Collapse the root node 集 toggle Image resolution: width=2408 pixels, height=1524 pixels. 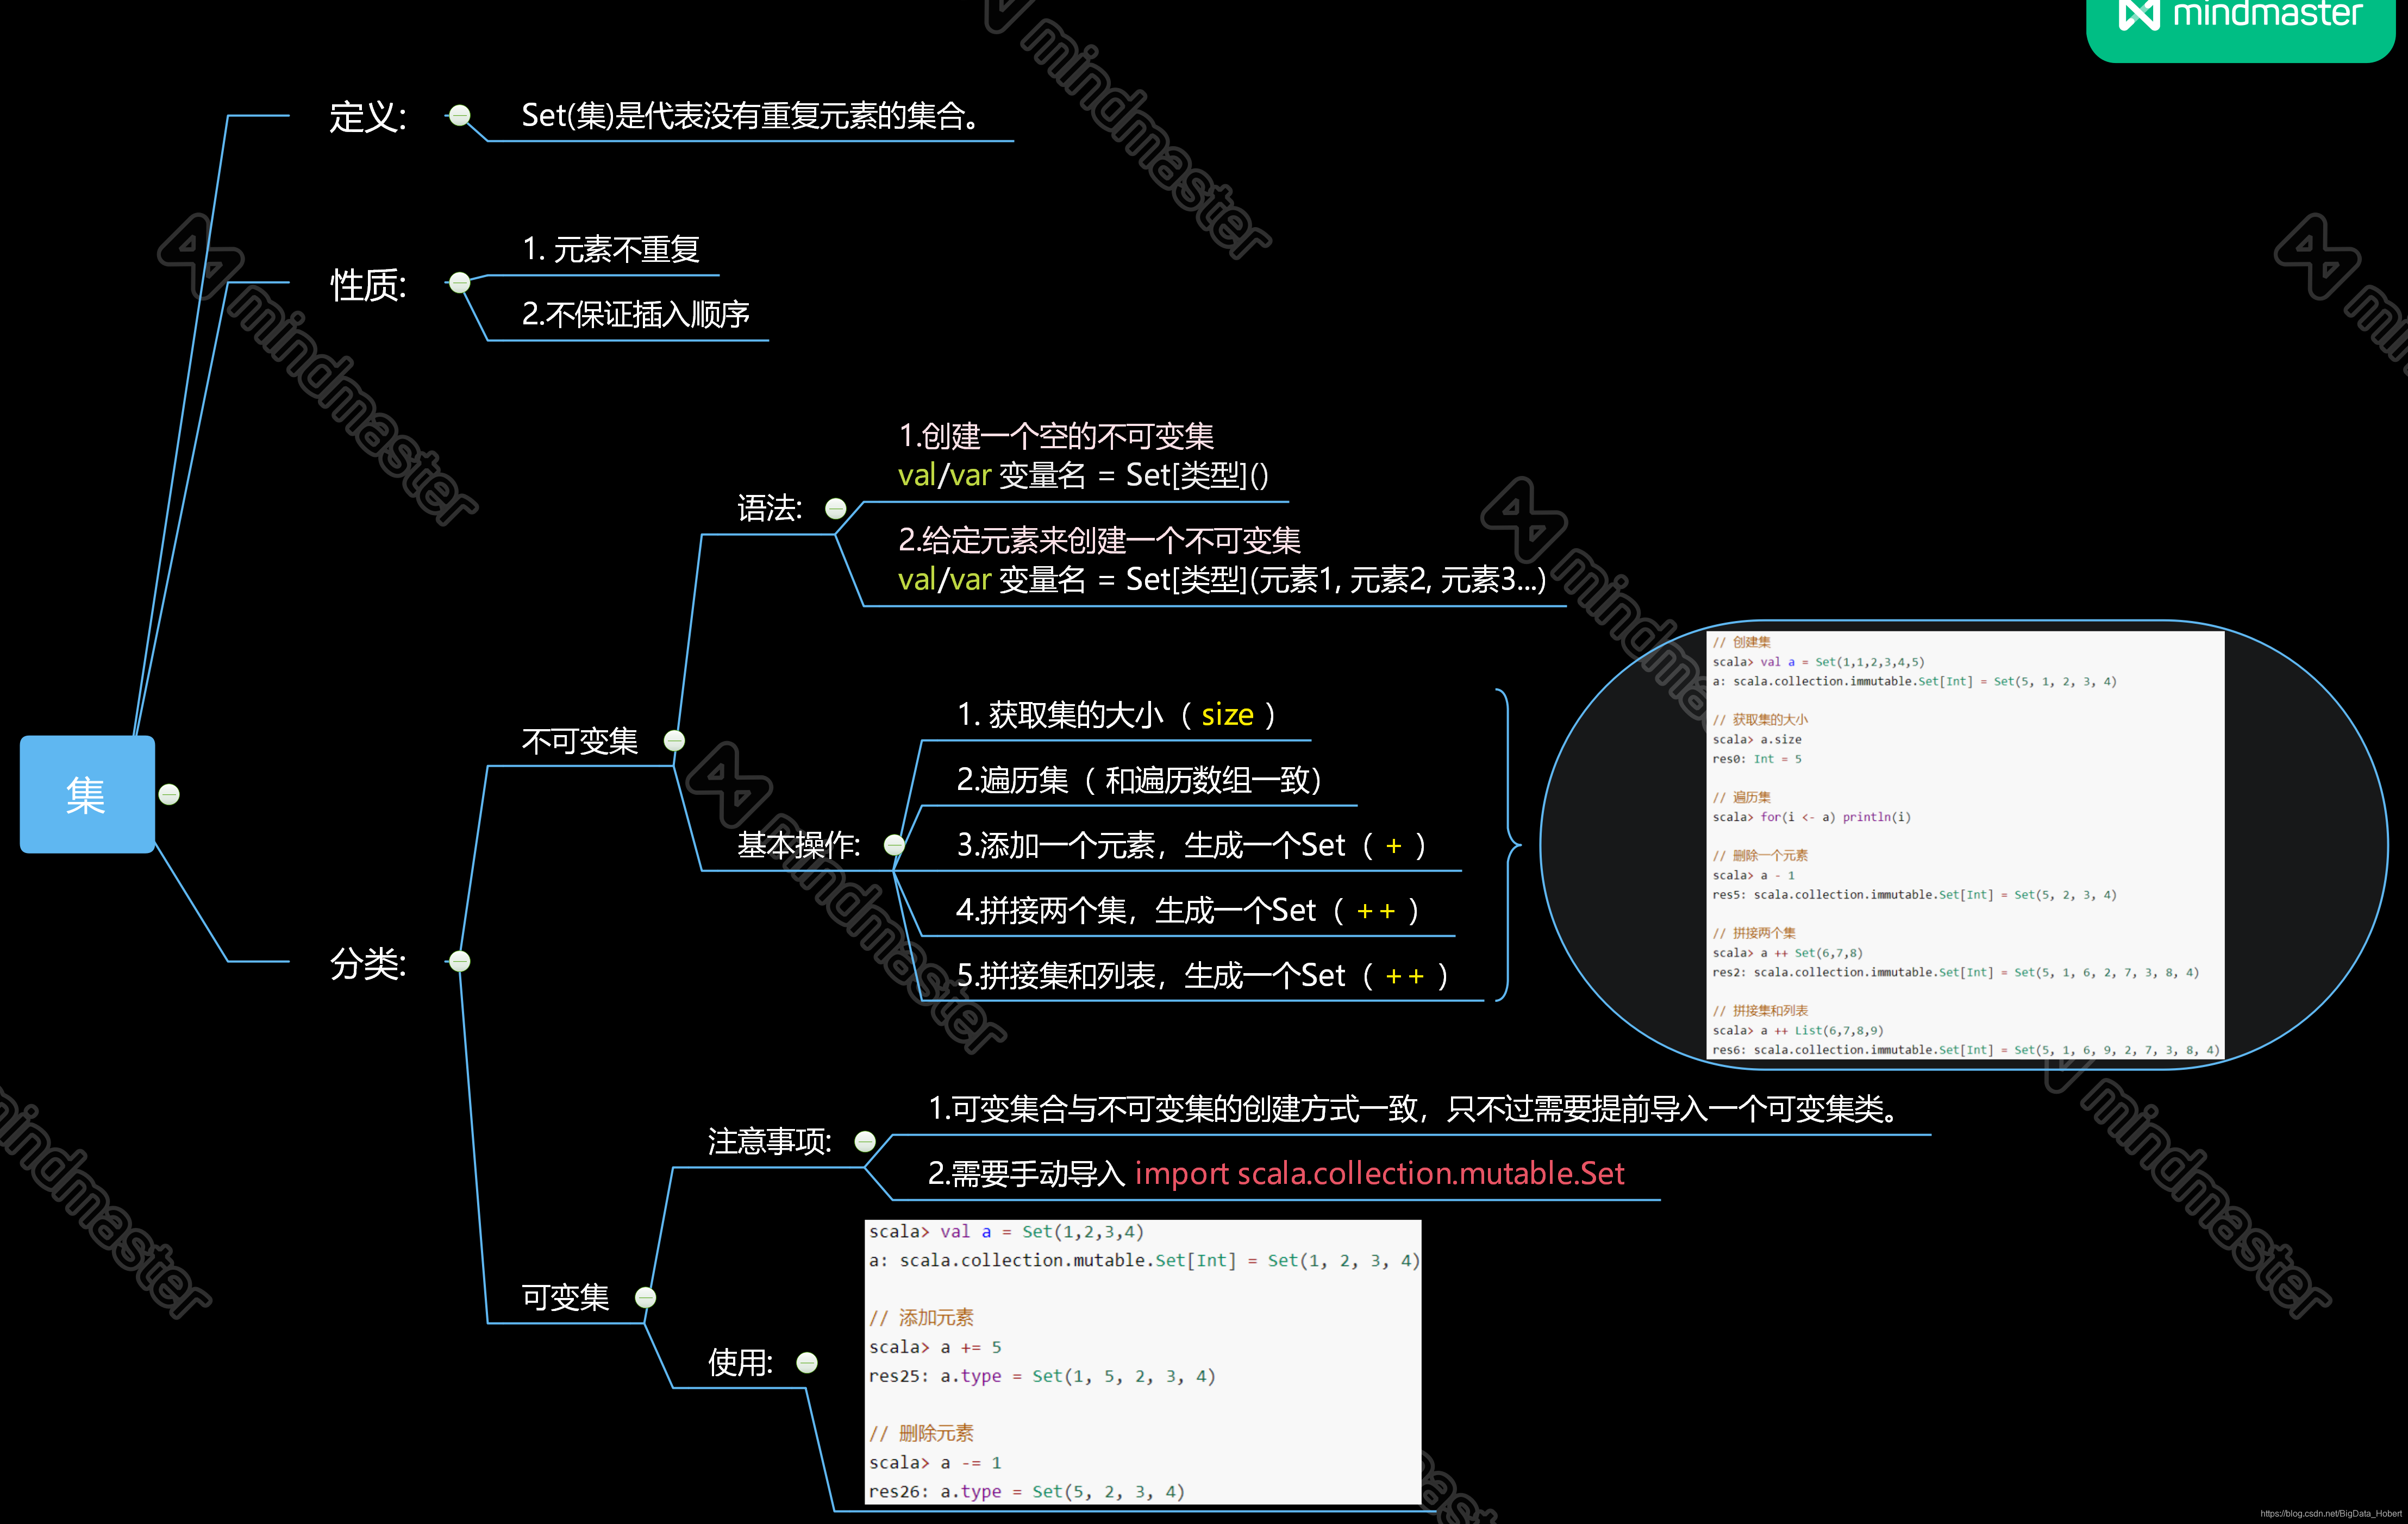[169, 795]
